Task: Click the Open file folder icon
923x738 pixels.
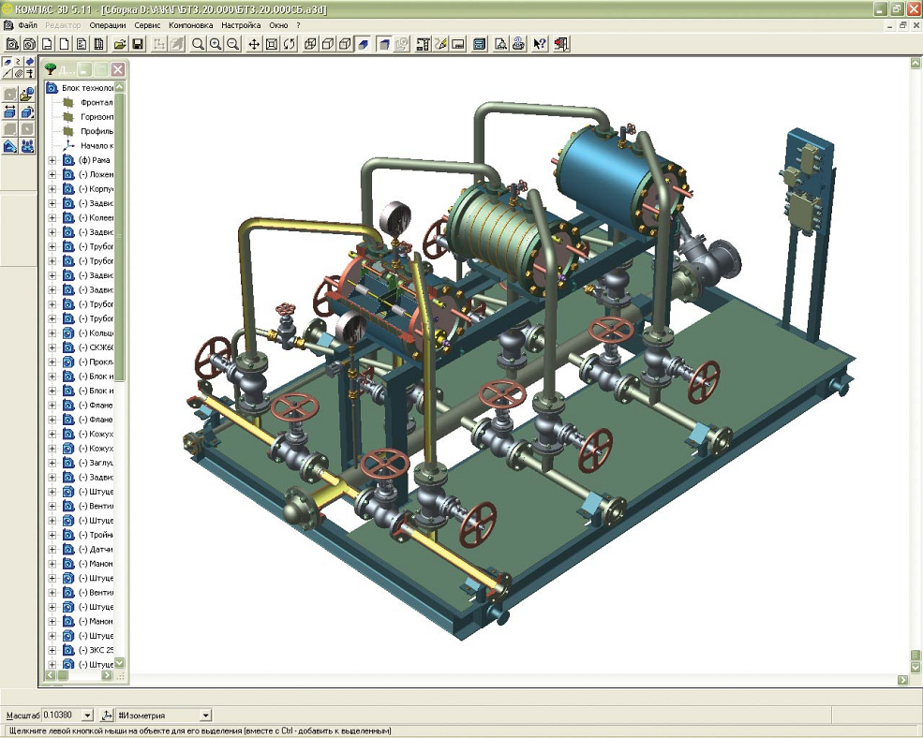Action: [x=120, y=44]
